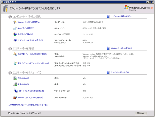Open 役割の追加(A) link
Image resolution: width=155 pixels, height=117 pixels.
23,78
